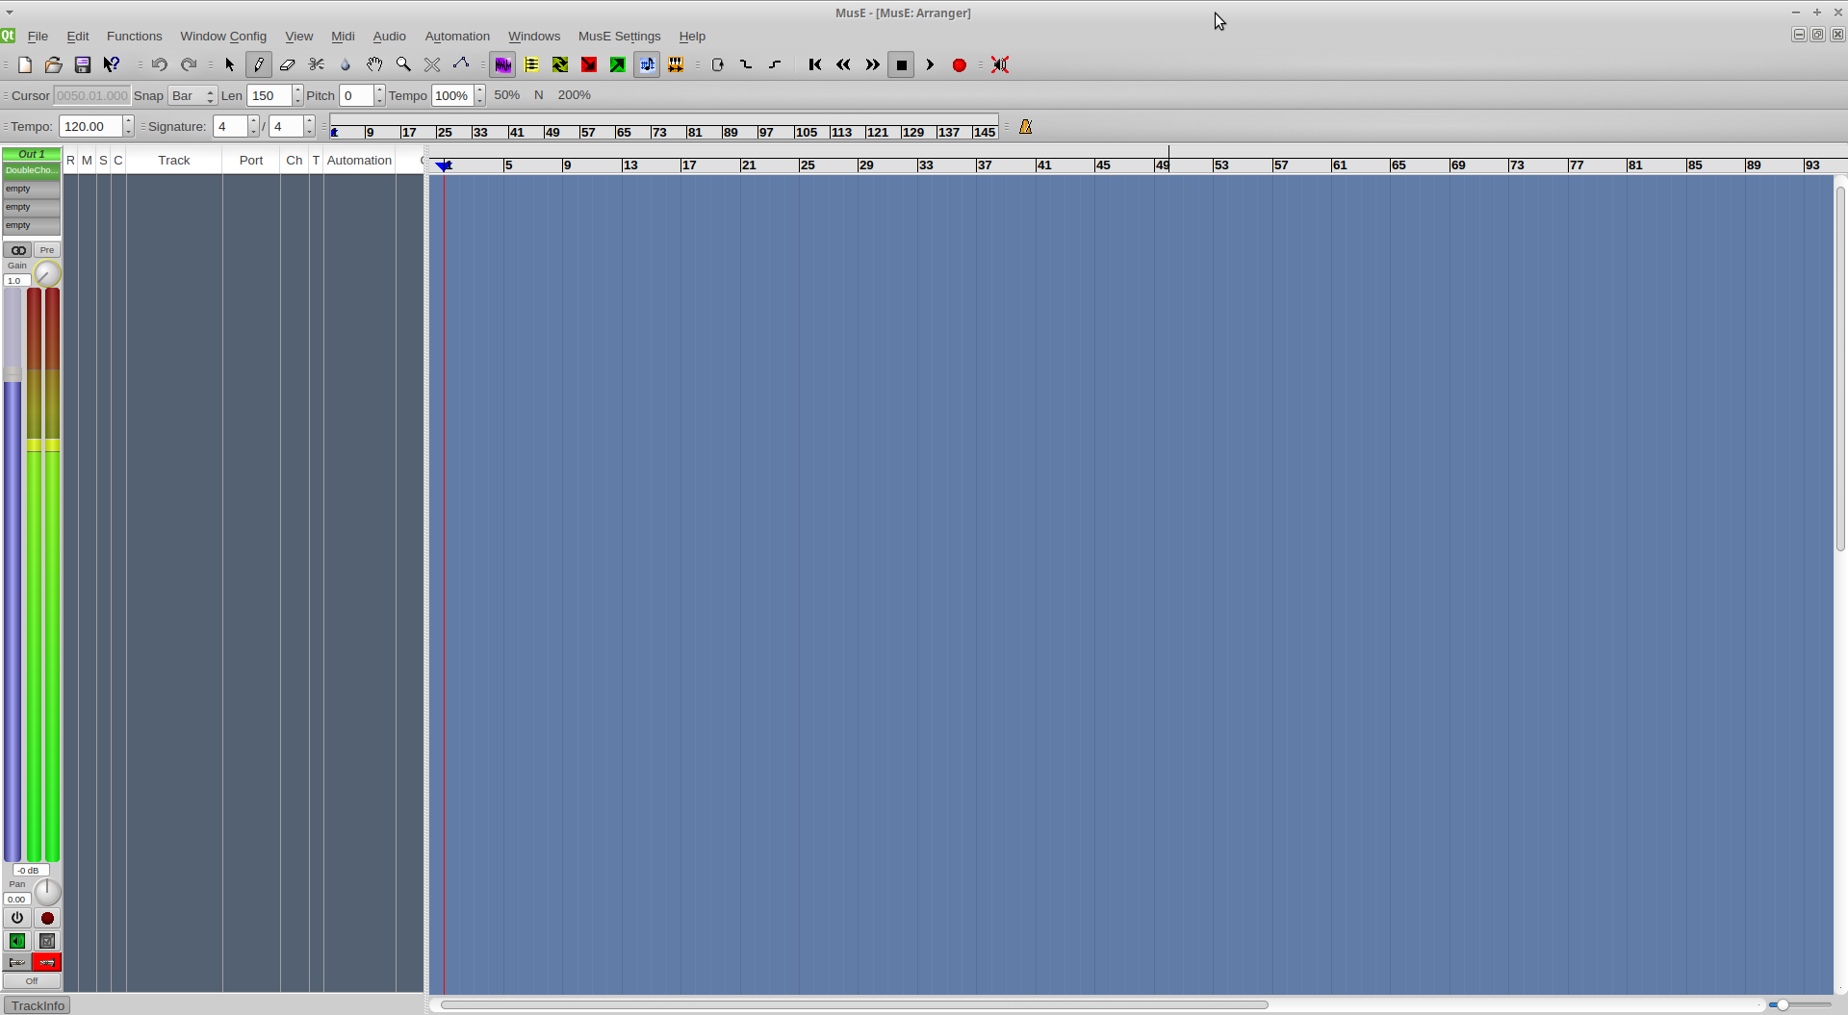Click the orange piano keys toolbar icon
Screen dimensions: 1848x1015
[x=676, y=64]
